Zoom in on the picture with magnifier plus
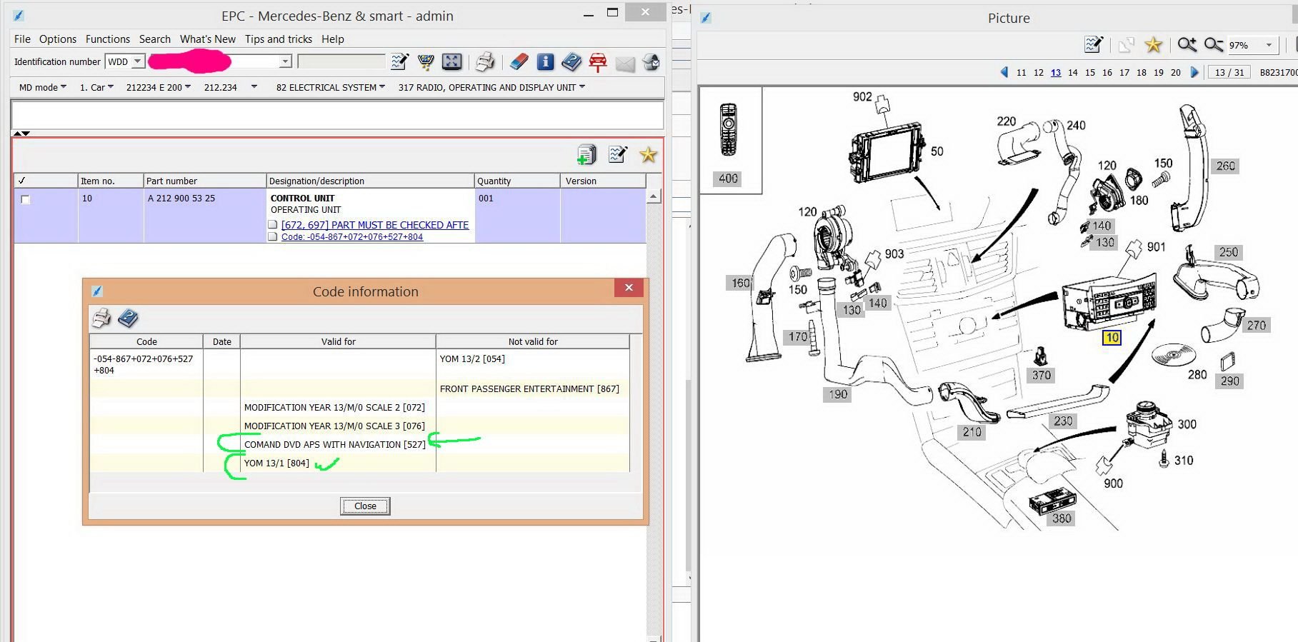The image size is (1298, 642). coord(1187,45)
